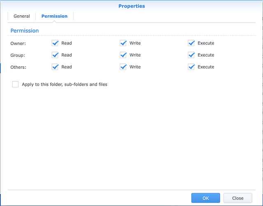263x206 pixels.
Task: Uncheck Owner Read permission
Action: tap(55, 43)
